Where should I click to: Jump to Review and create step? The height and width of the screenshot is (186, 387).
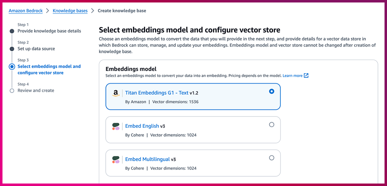tap(36, 91)
